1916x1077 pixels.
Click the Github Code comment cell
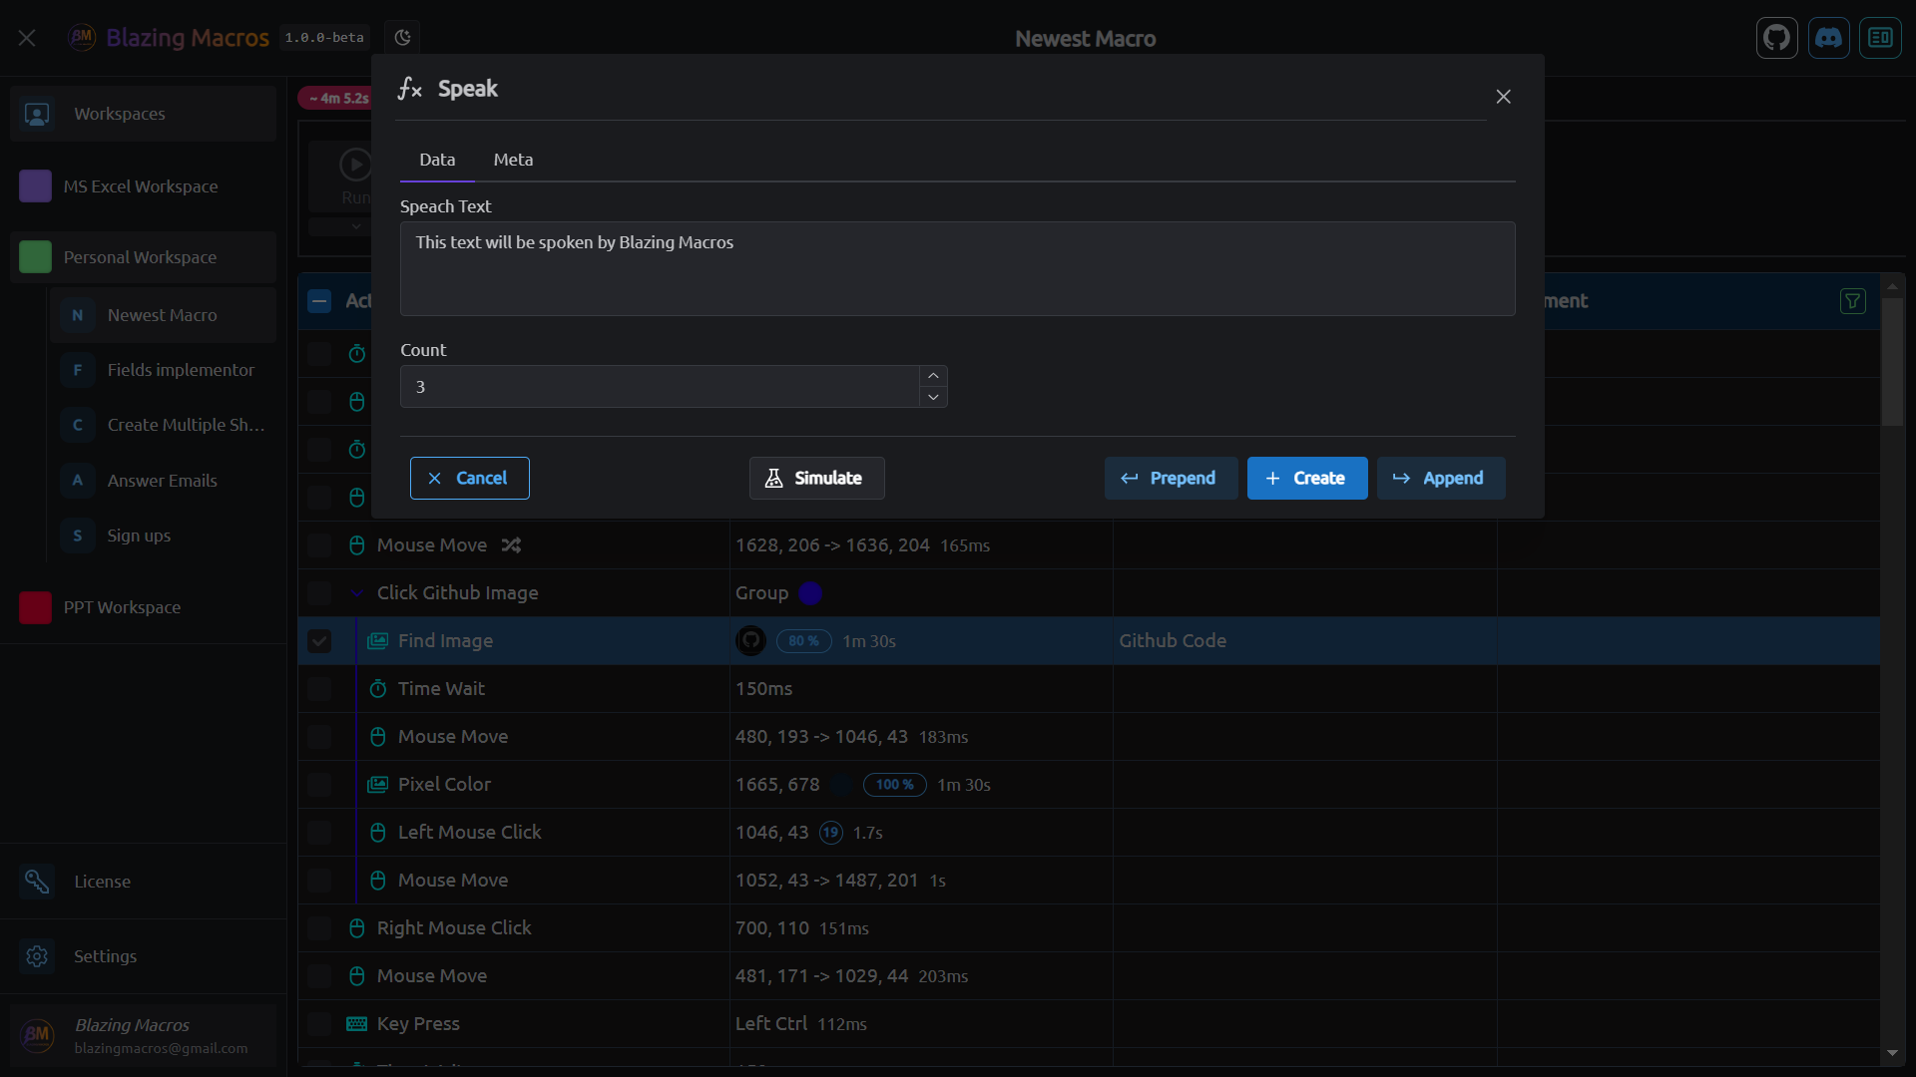pos(1304,641)
